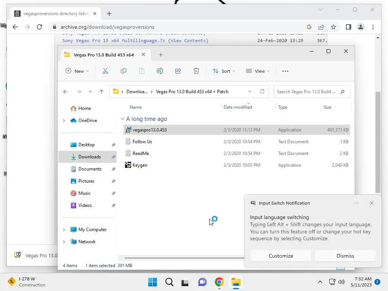Click the volume icon in system tray
This screenshot has height=291, width=388.
(341, 282)
